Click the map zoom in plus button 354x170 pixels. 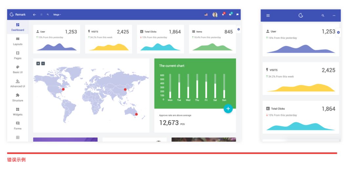click(38, 63)
